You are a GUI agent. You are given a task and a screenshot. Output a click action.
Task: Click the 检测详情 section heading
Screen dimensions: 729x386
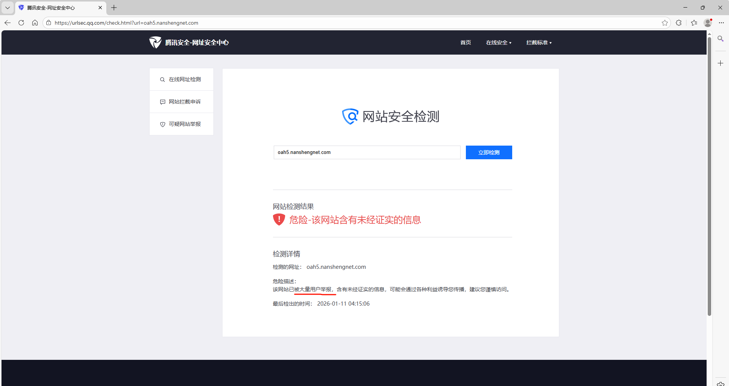[286, 254]
